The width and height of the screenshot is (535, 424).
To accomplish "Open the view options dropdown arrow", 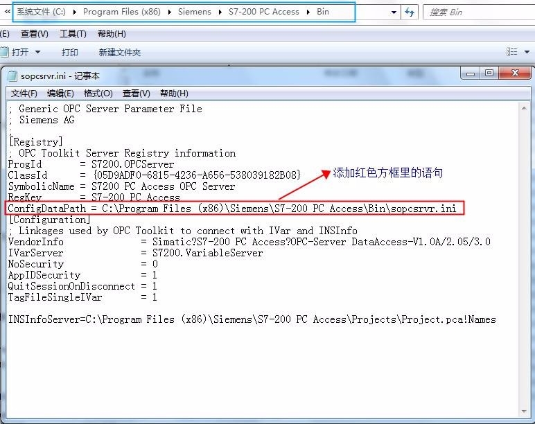I will [527, 52].
